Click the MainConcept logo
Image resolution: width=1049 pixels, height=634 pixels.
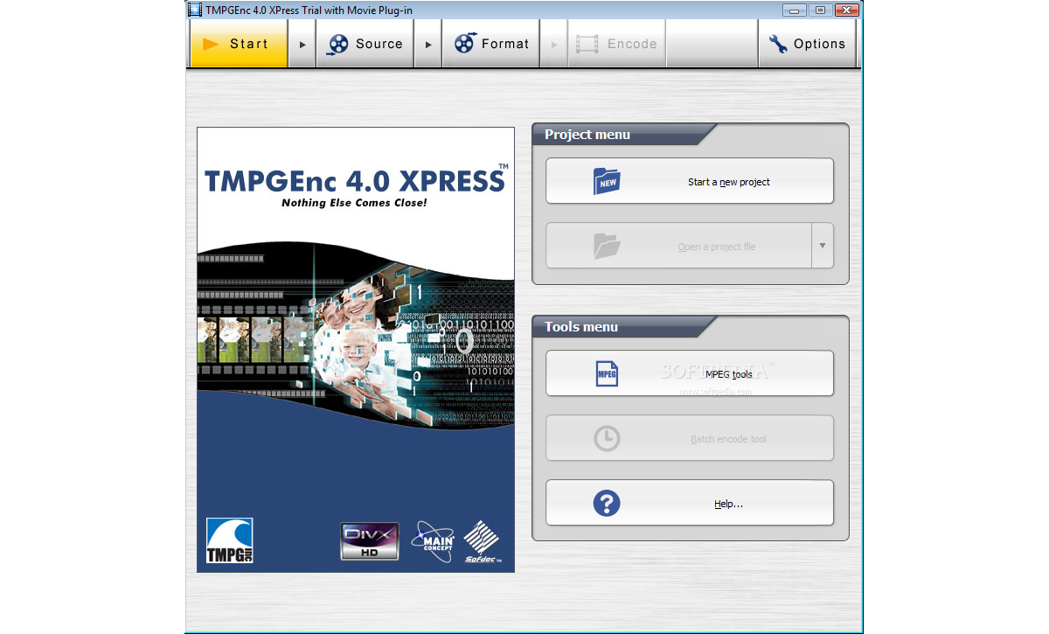coord(432,541)
